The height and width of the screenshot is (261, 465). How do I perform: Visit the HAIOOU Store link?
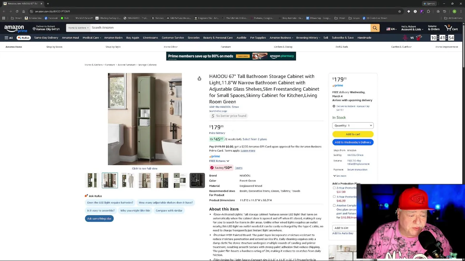pyautogui.click(x=224, y=107)
